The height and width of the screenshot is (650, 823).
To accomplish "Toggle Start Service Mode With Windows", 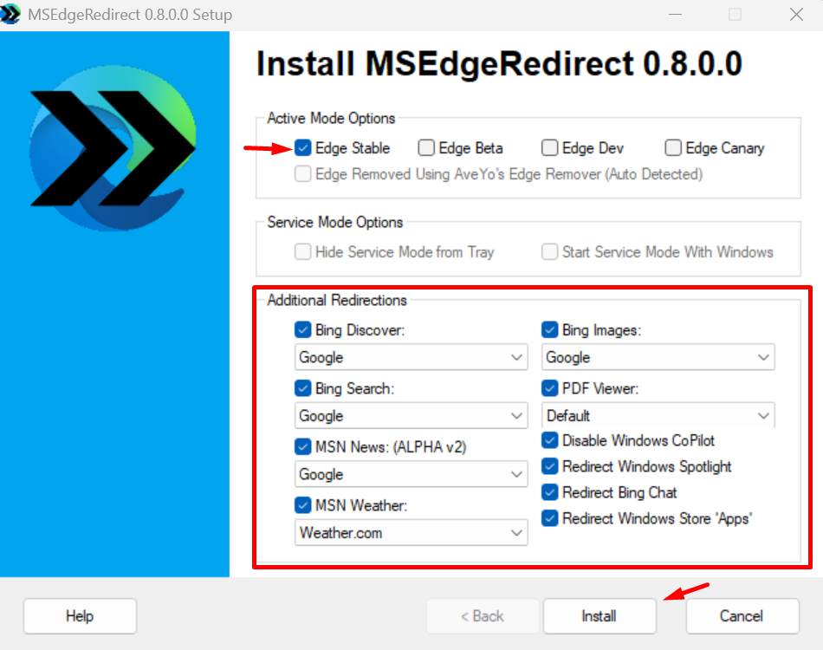I will tap(549, 252).
